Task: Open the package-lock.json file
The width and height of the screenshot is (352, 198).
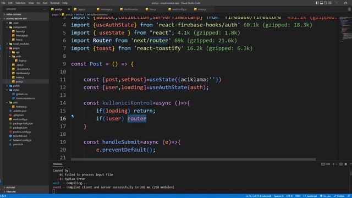Action: (x=23, y=123)
